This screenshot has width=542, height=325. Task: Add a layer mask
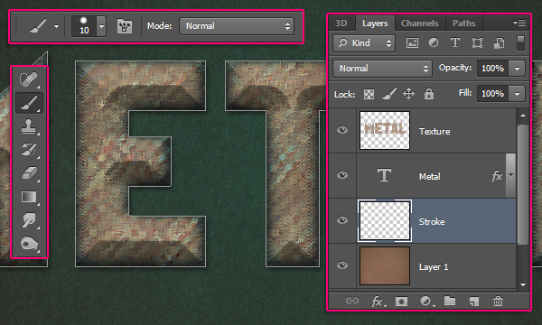click(x=401, y=302)
